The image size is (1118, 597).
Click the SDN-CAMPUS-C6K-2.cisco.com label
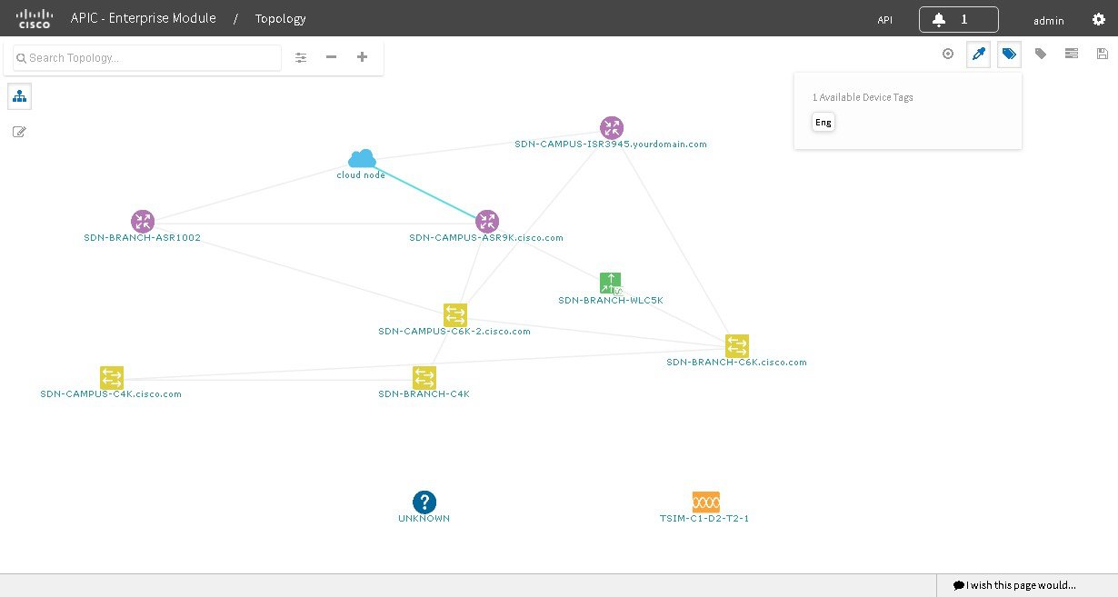(x=454, y=332)
